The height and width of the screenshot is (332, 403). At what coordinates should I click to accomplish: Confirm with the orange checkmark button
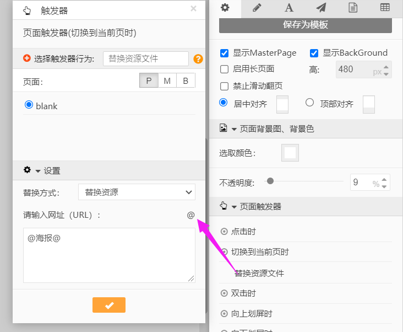click(109, 305)
